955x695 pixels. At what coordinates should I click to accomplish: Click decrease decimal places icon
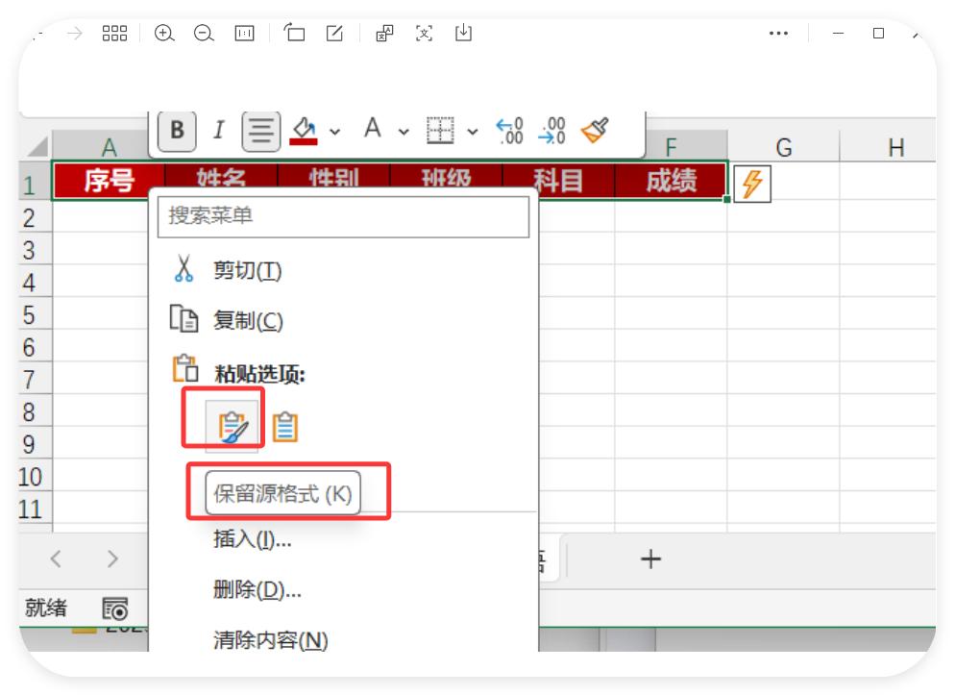[551, 131]
